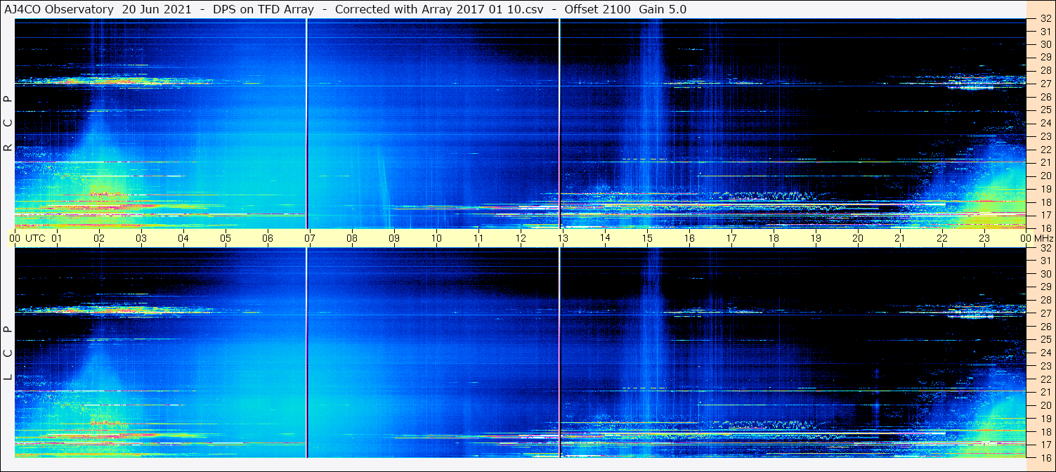This screenshot has width=1056, height=472.
Task: Click the 07 hour mark on the UTC axis
Action: click(310, 238)
